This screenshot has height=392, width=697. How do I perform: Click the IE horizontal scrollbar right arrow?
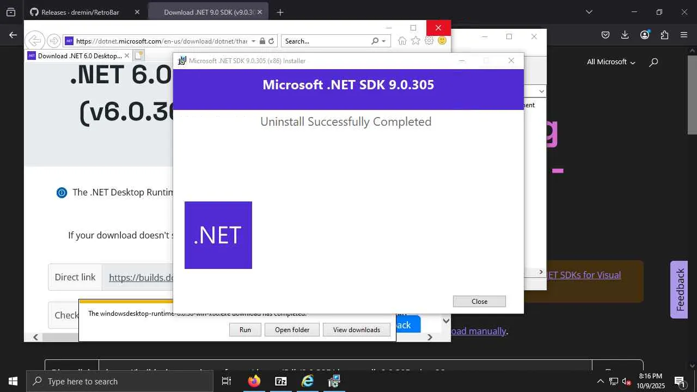430,337
